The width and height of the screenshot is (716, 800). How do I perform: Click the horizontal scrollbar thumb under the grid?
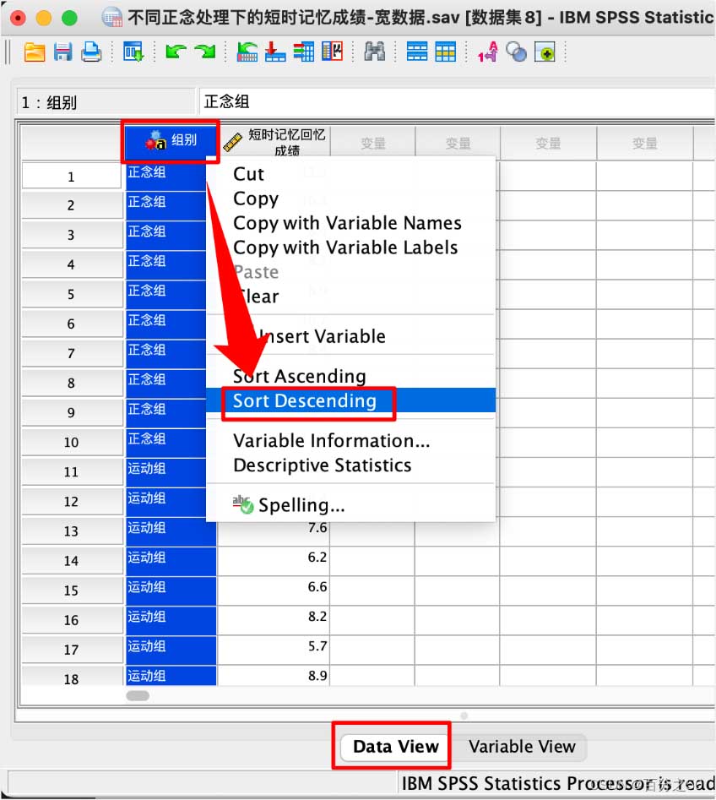(x=138, y=696)
